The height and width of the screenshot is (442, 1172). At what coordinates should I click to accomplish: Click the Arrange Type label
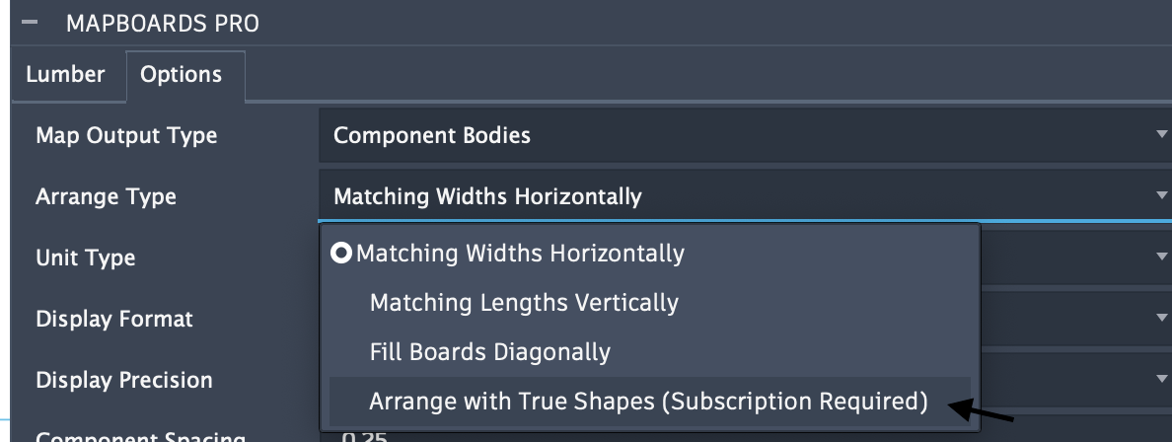[x=106, y=196]
